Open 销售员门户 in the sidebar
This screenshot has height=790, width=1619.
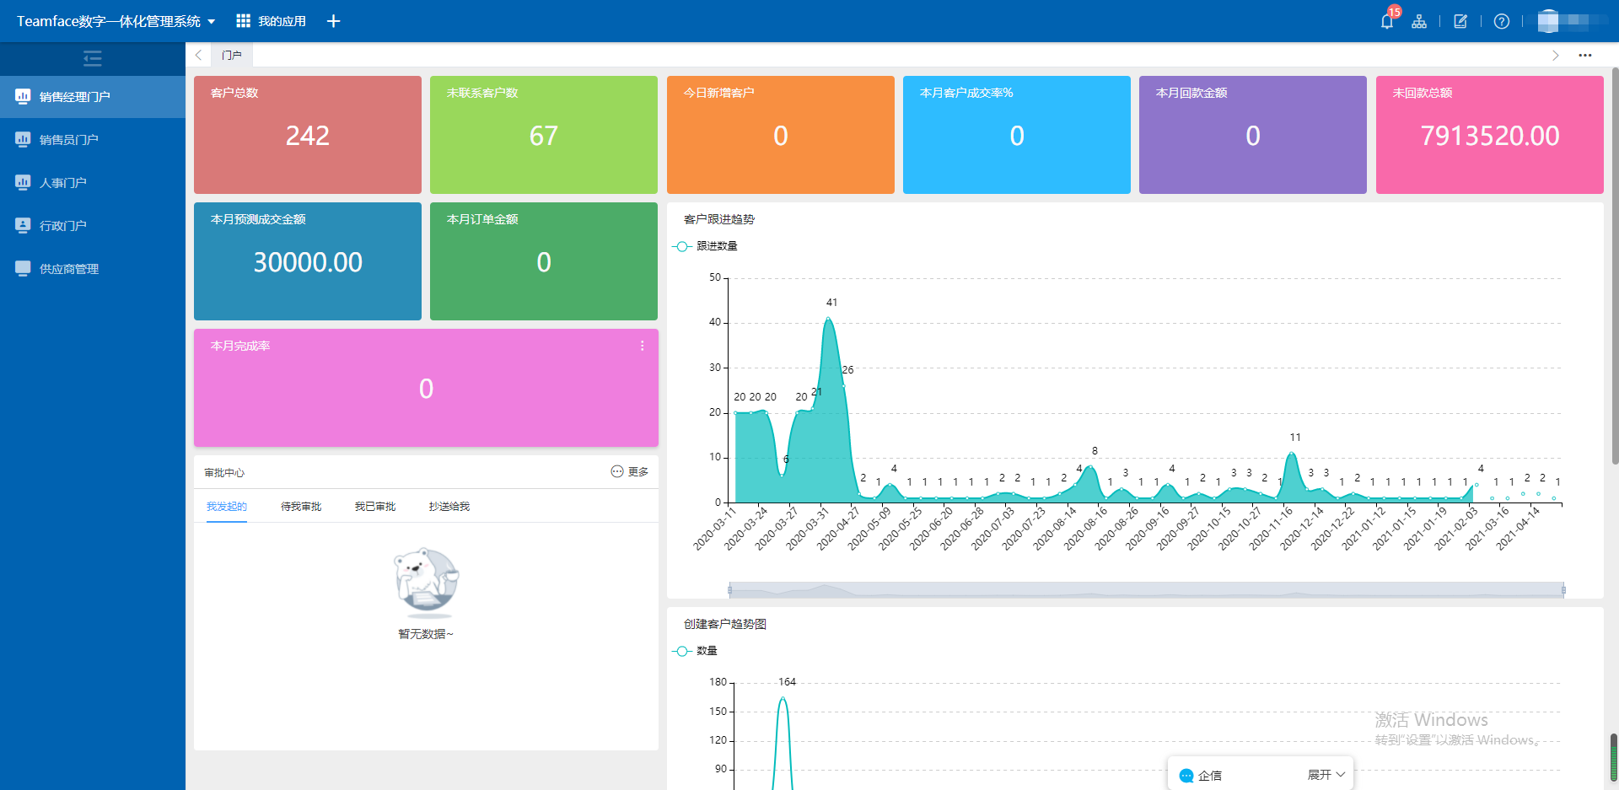click(69, 140)
